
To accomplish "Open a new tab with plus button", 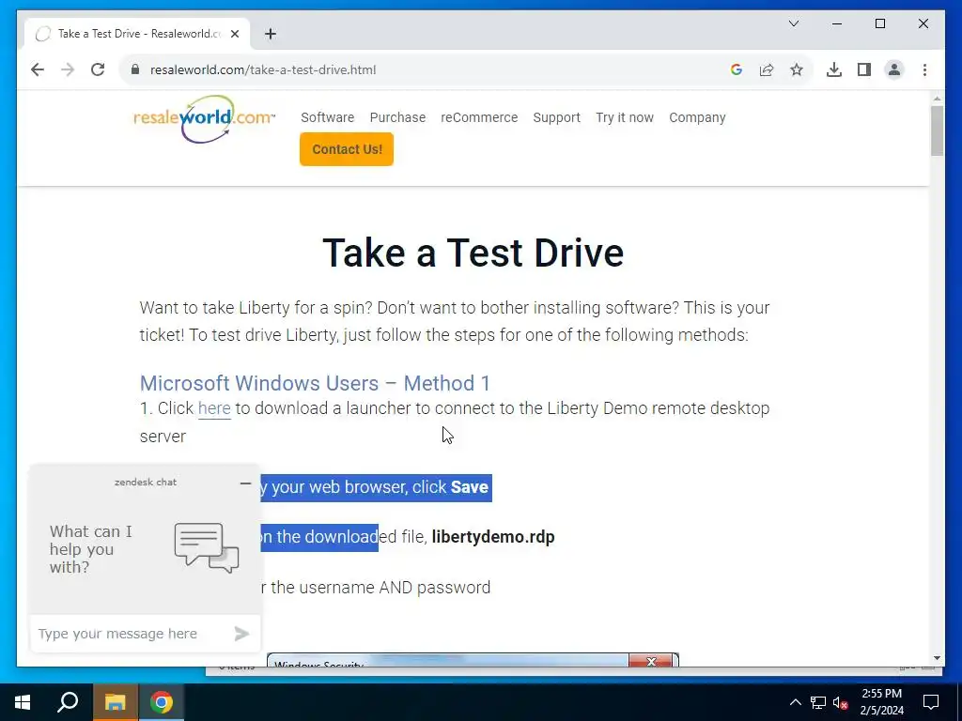I will 271,34.
